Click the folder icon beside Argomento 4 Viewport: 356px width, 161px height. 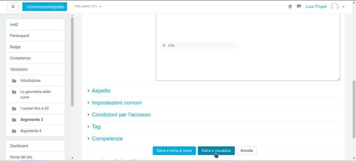14,131
